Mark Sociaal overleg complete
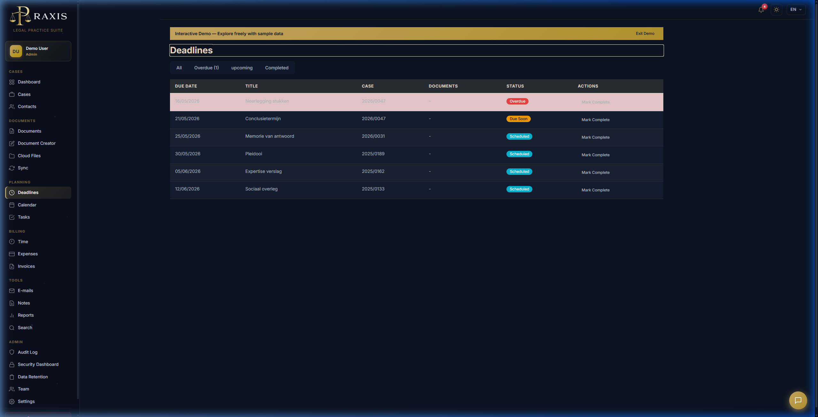 595,190
